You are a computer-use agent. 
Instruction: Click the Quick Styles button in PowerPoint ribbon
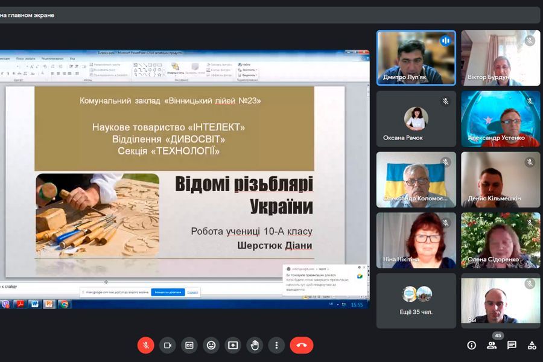point(195,69)
